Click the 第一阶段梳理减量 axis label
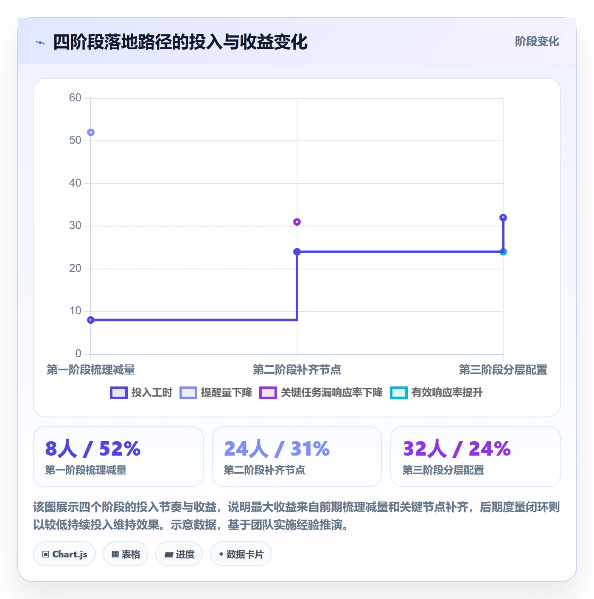Image resolution: width=594 pixels, height=599 pixels. pos(91,370)
